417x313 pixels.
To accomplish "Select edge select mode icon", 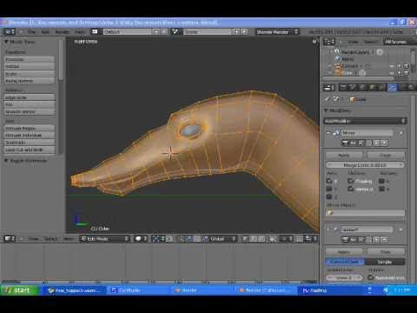I will coord(254,239).
